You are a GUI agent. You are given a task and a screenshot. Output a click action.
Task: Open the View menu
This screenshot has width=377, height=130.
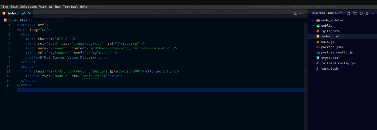pos(43,7)
